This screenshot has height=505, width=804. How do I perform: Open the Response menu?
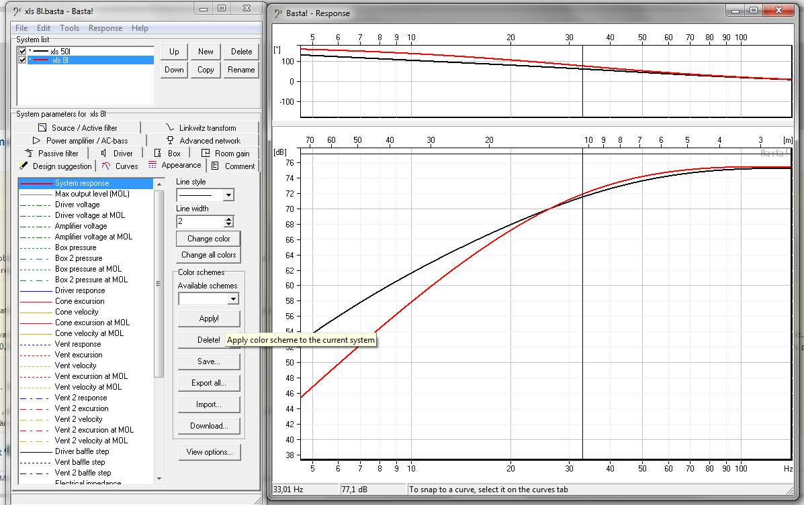[x=105, y=28]
